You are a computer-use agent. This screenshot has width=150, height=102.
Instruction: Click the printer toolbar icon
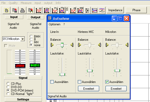tap(23, 10)
